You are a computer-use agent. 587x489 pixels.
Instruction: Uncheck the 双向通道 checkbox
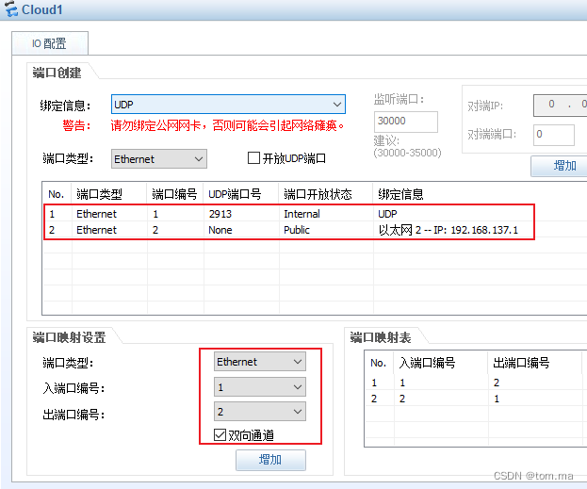tap(220, 434)
